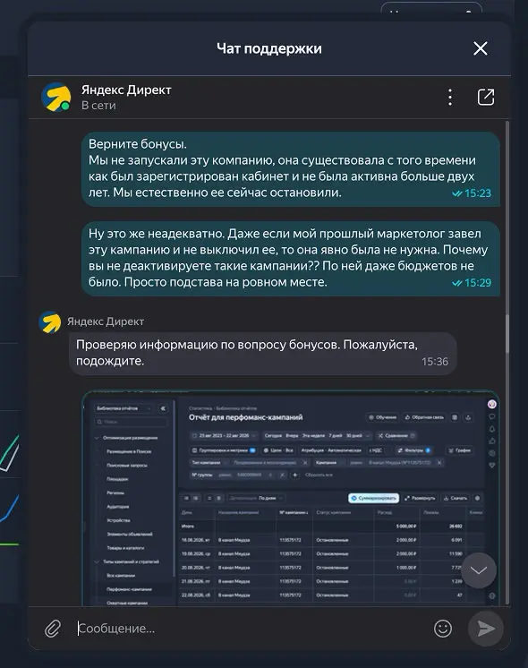Click the В сети online status text

click(98, 106)
